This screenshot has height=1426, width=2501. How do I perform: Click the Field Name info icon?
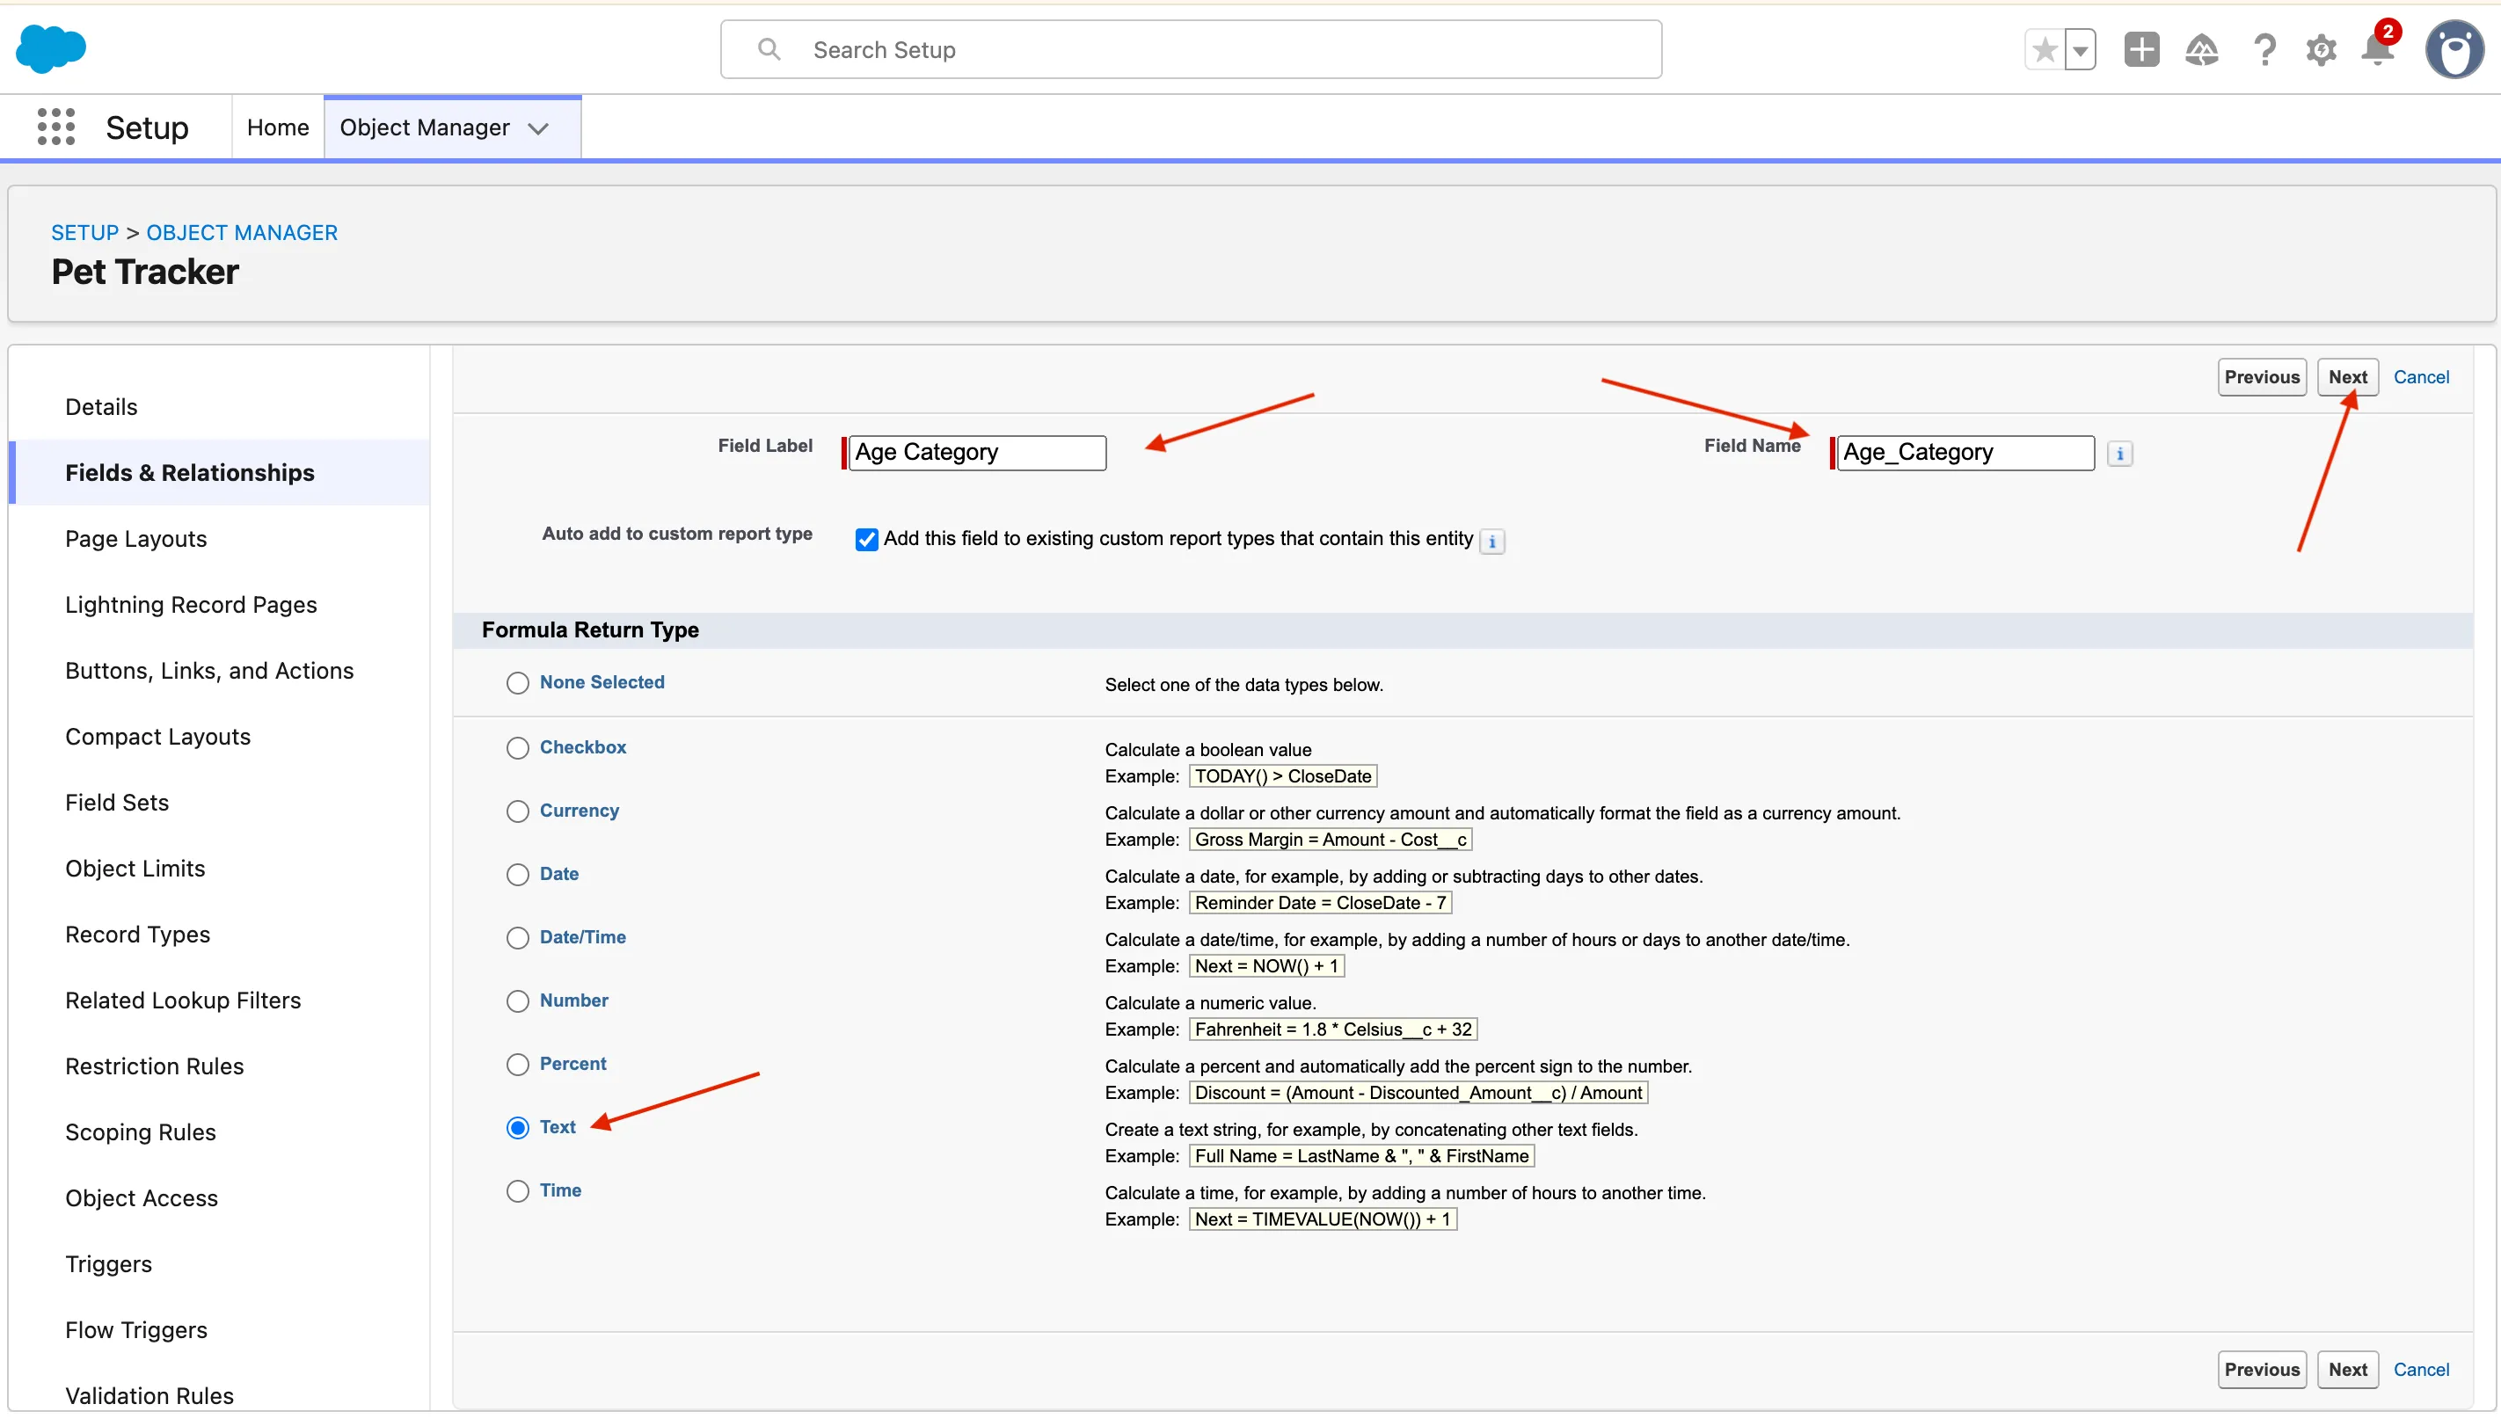pos(2119,454)
